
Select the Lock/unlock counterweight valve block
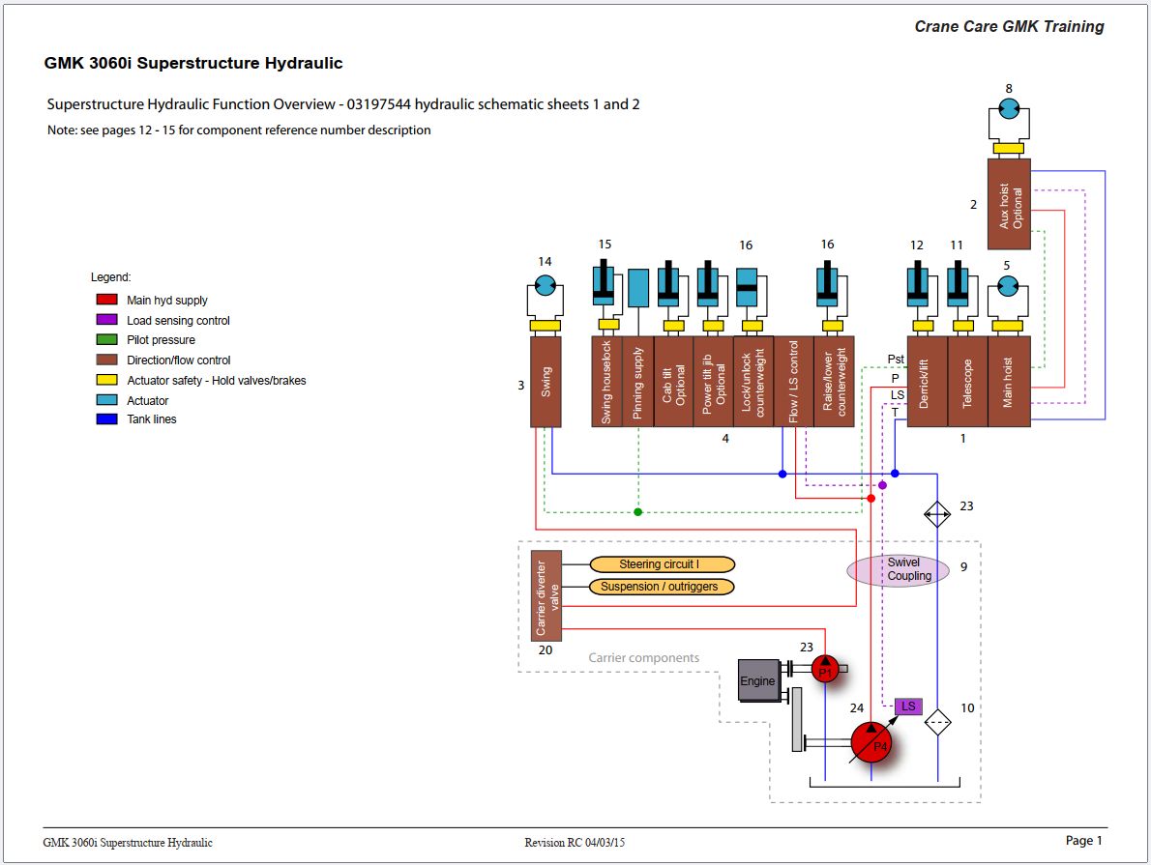[x=753, y=382]
